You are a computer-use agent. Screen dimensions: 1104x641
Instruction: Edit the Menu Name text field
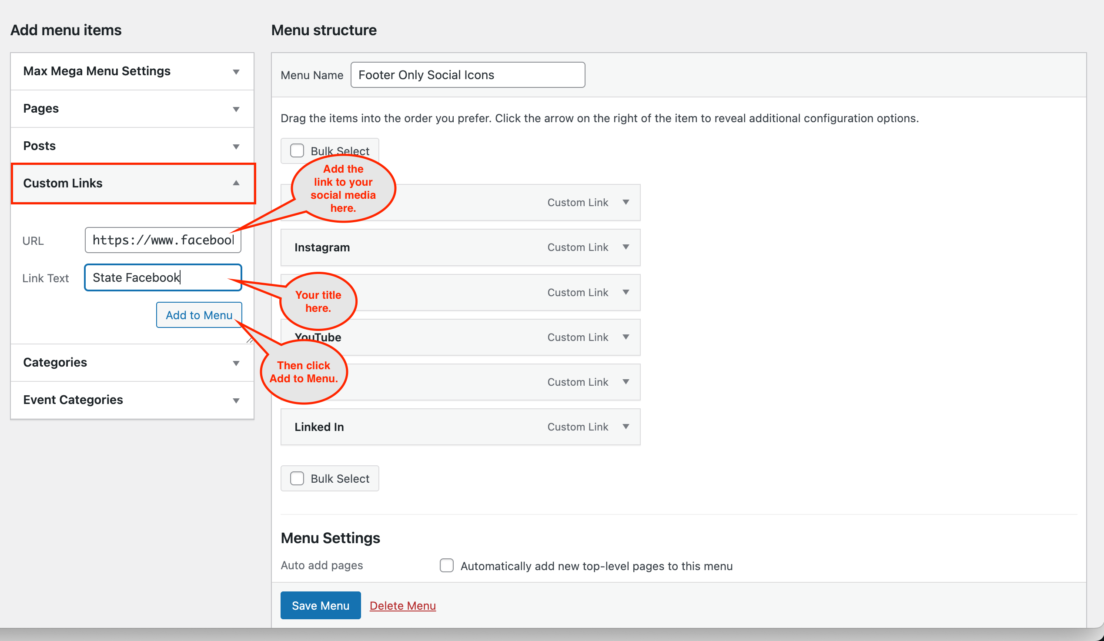[468, 75]
